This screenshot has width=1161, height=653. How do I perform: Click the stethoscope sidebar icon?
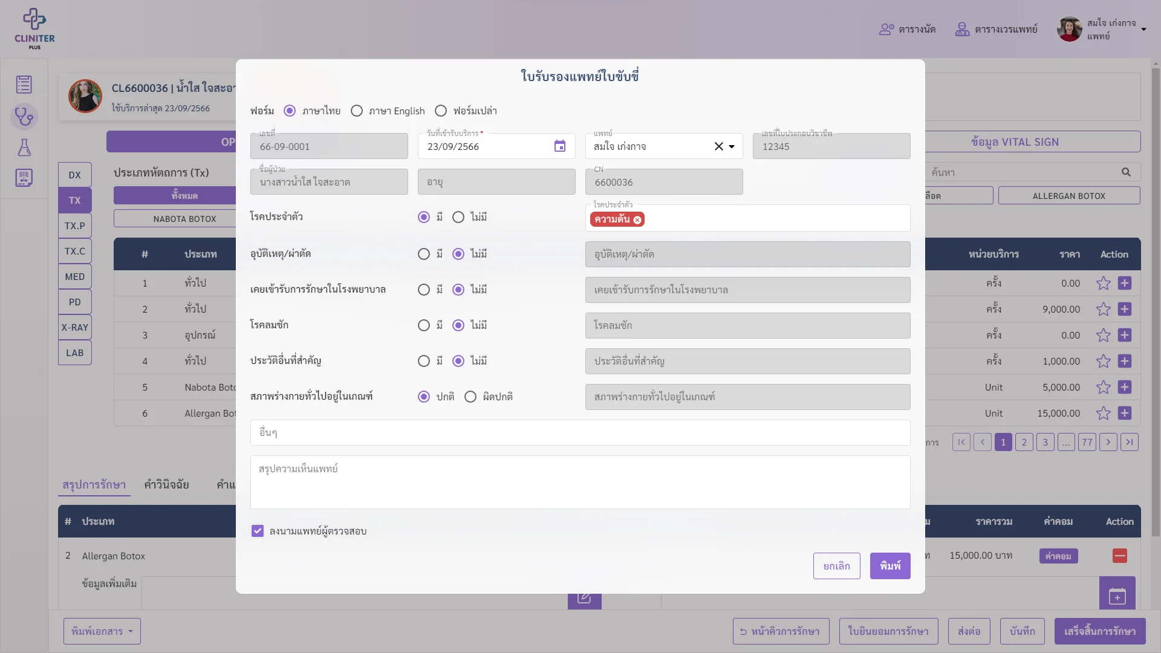coord(24,116)
